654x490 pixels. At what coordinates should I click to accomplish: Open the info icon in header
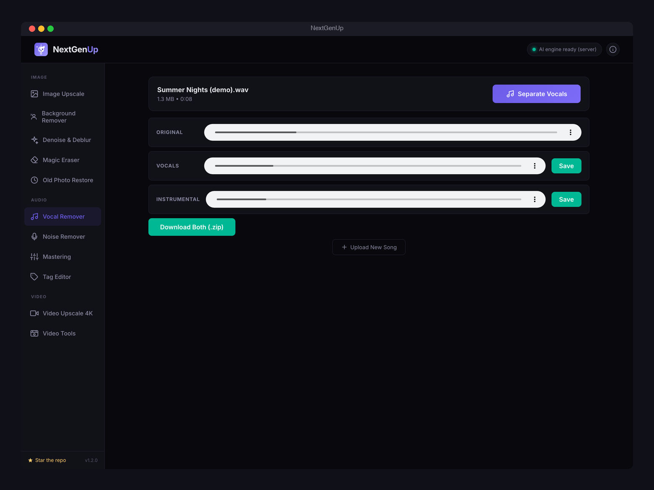[613, 49]
